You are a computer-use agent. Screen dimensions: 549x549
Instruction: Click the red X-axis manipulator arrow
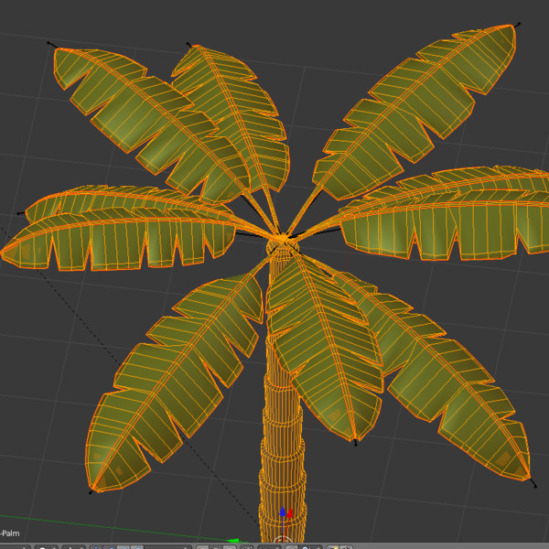point(290,513)
